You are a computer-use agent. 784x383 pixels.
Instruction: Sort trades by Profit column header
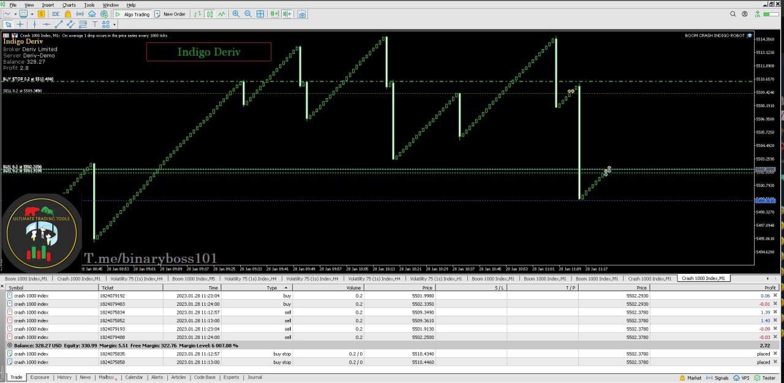(716, 287)
